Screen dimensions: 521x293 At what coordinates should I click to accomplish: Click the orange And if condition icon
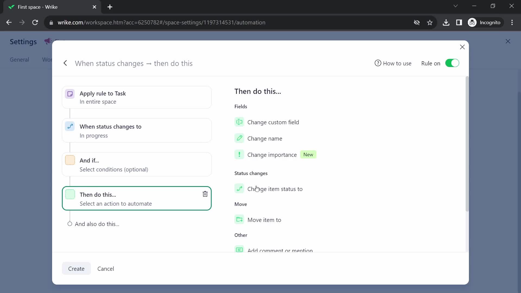coord(70,160)
